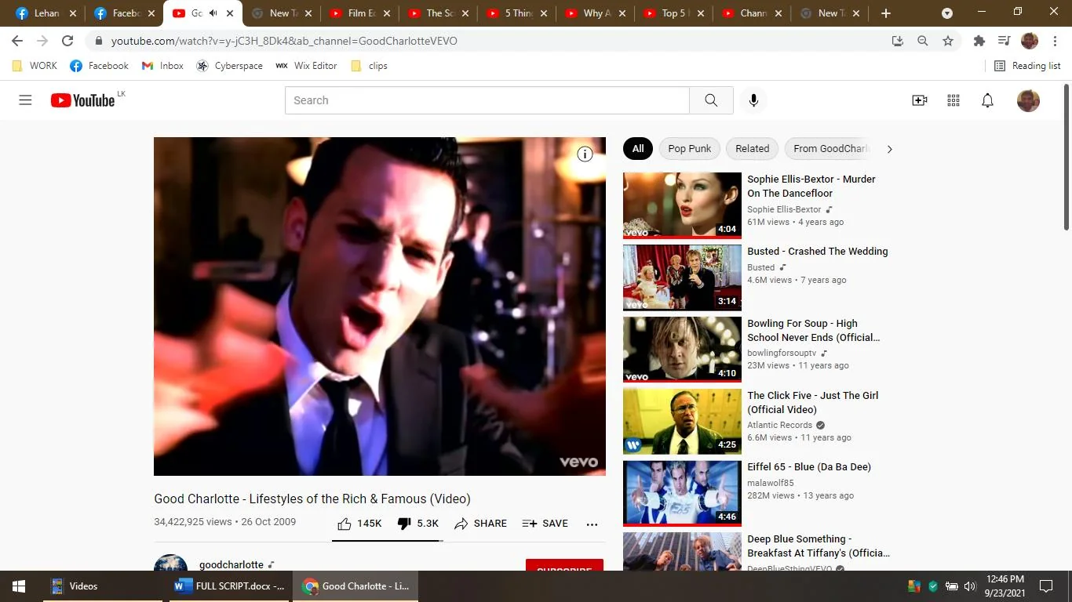Open Chrome media controls
The width and height of the screenshot is (1072, 602).
pyautogui.click(x=1004, y=41)
